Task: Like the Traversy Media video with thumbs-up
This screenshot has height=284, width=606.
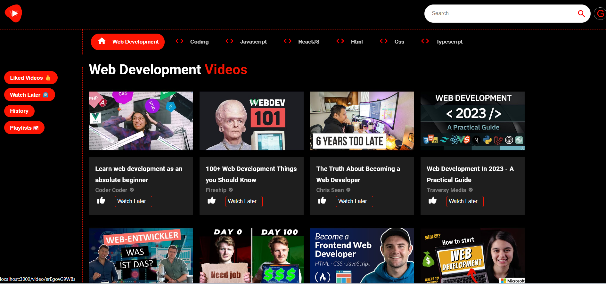Action: tap(432, 200)
